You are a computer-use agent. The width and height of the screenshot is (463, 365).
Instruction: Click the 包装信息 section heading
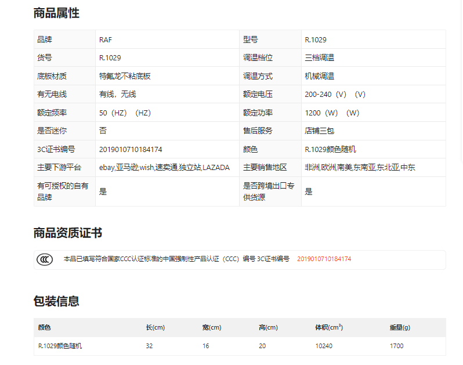tap(56, 301)
